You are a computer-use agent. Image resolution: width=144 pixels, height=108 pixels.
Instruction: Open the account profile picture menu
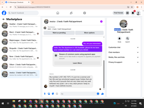(138, 13)
